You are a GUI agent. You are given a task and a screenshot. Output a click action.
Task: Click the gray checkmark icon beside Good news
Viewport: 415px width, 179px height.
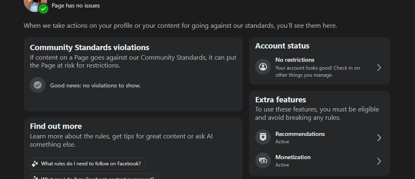pos(37,85)
